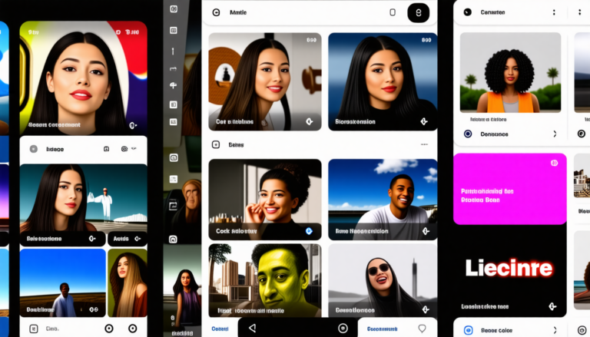Click the Beiss section label
The image size is (590, 337).
[236, 145]
